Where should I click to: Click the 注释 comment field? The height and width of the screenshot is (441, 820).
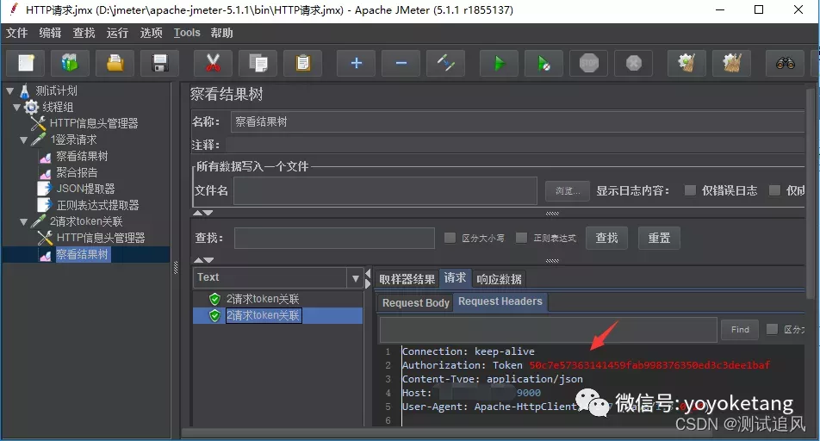516,145
